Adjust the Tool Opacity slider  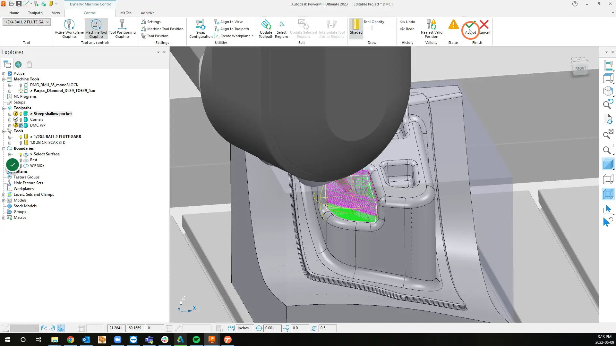pos(372,28)
